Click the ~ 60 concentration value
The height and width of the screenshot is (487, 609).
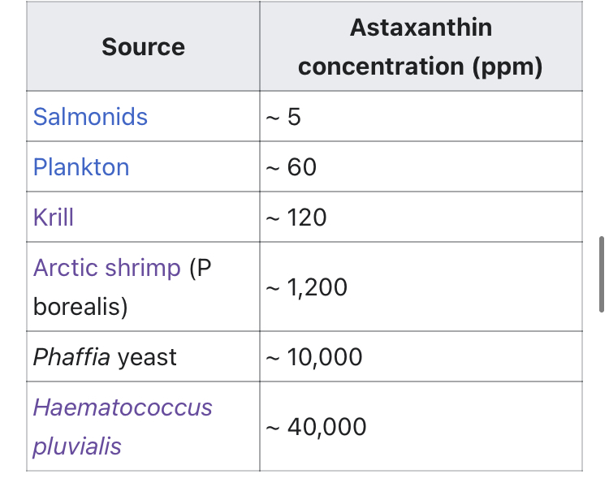[x=291, y=167]
